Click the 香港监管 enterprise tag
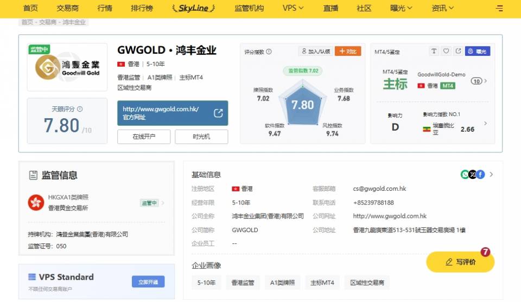 pyautogui.click(x=243, y=282)
